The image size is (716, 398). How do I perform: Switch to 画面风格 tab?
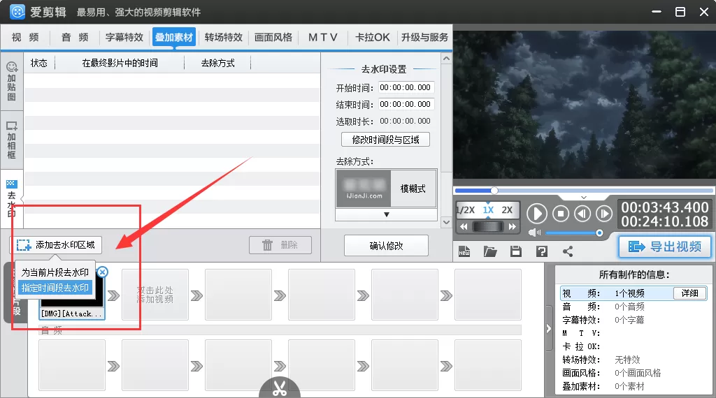(273, 38)
